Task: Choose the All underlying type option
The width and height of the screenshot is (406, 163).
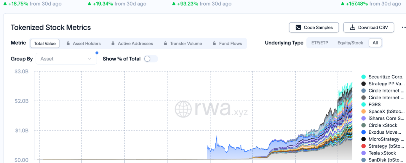Action: pos(375,43)
